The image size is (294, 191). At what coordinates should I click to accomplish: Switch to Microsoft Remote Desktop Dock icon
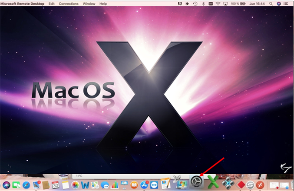click(260, 185)
